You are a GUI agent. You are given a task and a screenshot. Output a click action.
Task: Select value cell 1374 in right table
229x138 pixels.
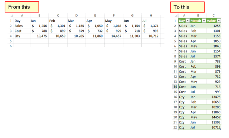[x=214, y=56]
